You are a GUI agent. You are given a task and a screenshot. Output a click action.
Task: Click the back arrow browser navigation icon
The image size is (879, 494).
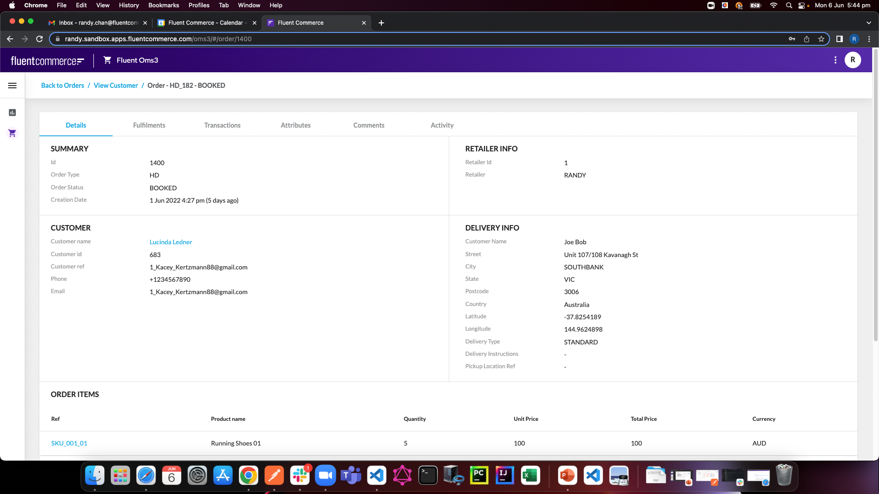tap(10, 38)
